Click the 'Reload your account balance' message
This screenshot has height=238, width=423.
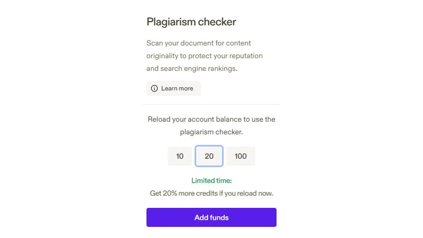pyautogui.click(x=212, y=125)
